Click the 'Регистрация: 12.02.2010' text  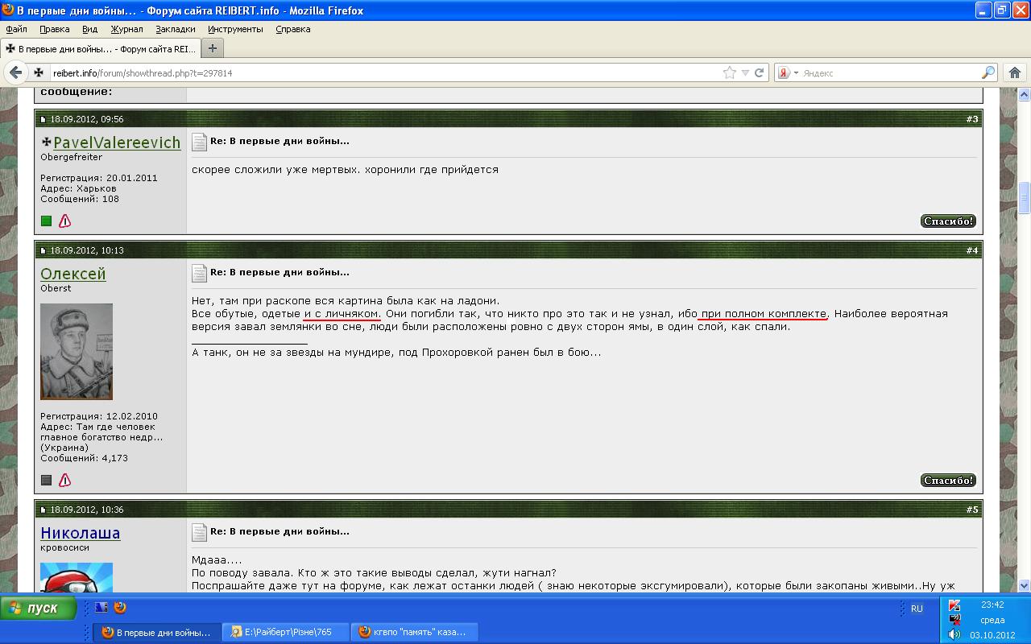click(x=99, y=416)
